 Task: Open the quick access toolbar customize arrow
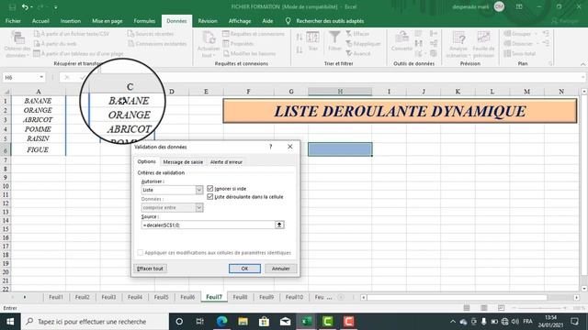coord(55,7)
